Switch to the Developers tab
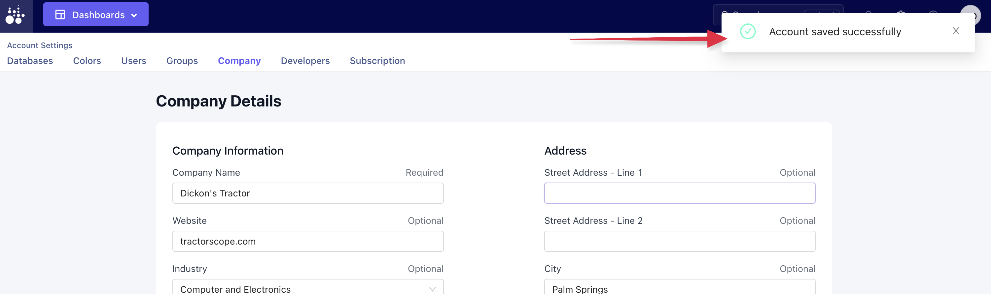The height and width of the screenshot is (294, 991). (305, 61)
